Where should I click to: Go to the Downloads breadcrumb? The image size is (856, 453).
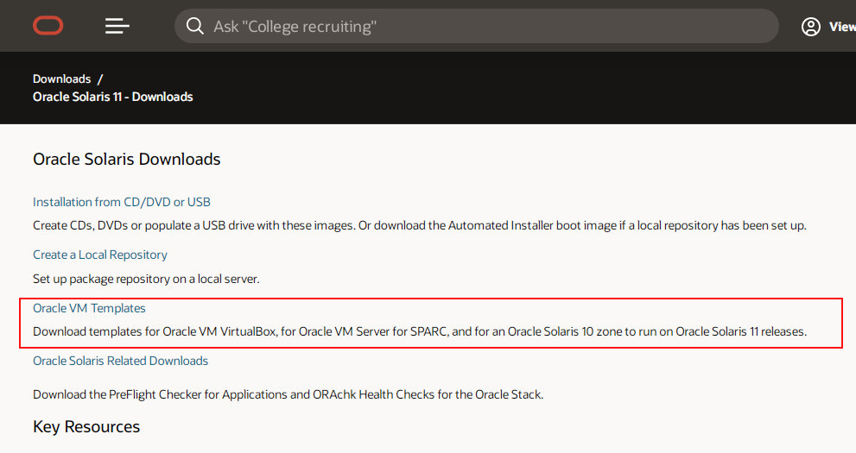pyautogui.click(x=61, y=79)
